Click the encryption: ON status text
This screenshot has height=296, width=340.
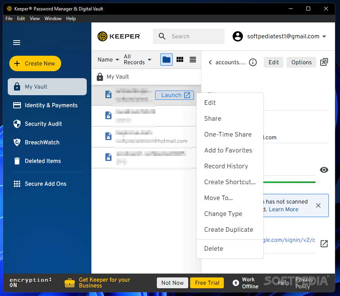30,282
